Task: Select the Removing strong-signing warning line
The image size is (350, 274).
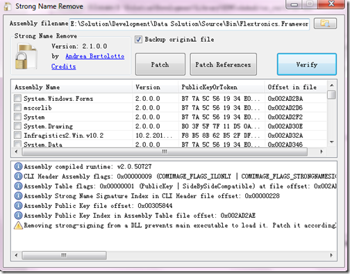Action: (180, 225)
